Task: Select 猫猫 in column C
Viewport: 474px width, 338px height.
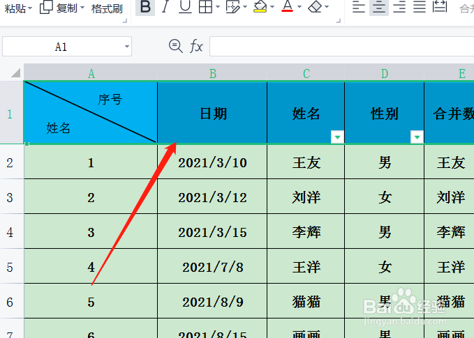Action: click(x=306, y=301)
